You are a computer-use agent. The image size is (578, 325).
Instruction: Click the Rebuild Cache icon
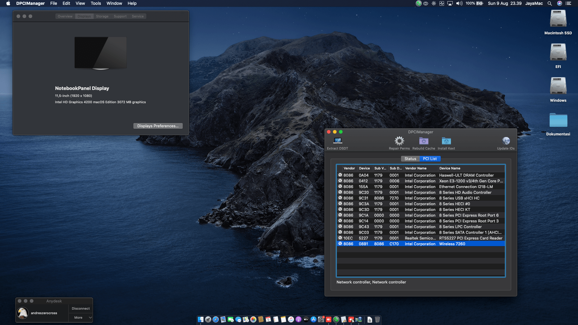pos(424,141)
